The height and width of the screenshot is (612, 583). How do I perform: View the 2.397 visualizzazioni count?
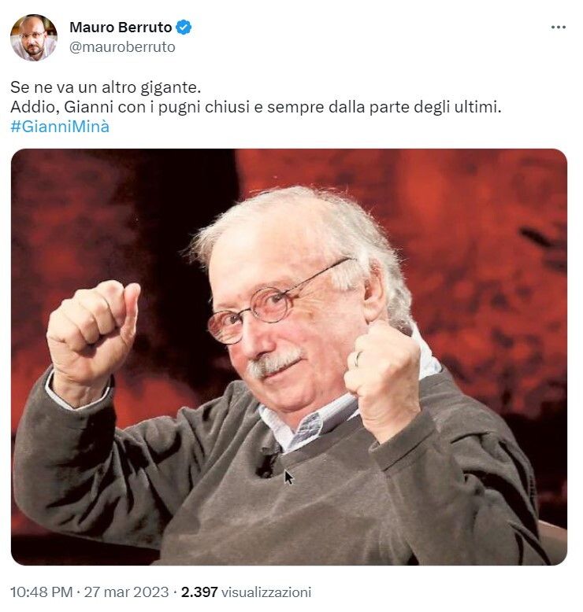point(247,592)
